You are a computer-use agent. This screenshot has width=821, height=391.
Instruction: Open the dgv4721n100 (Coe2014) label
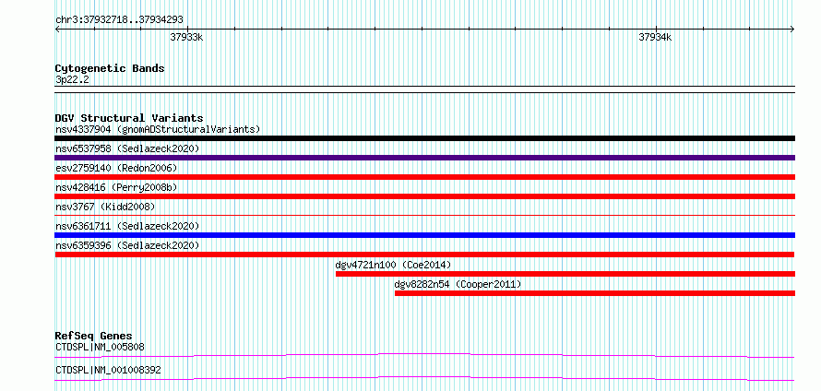coord(393,265)
